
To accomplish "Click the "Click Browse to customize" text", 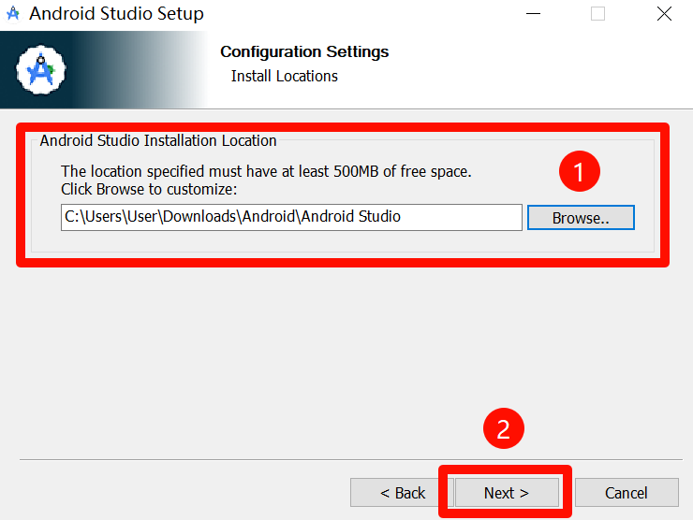I will (x=149, y=189).
